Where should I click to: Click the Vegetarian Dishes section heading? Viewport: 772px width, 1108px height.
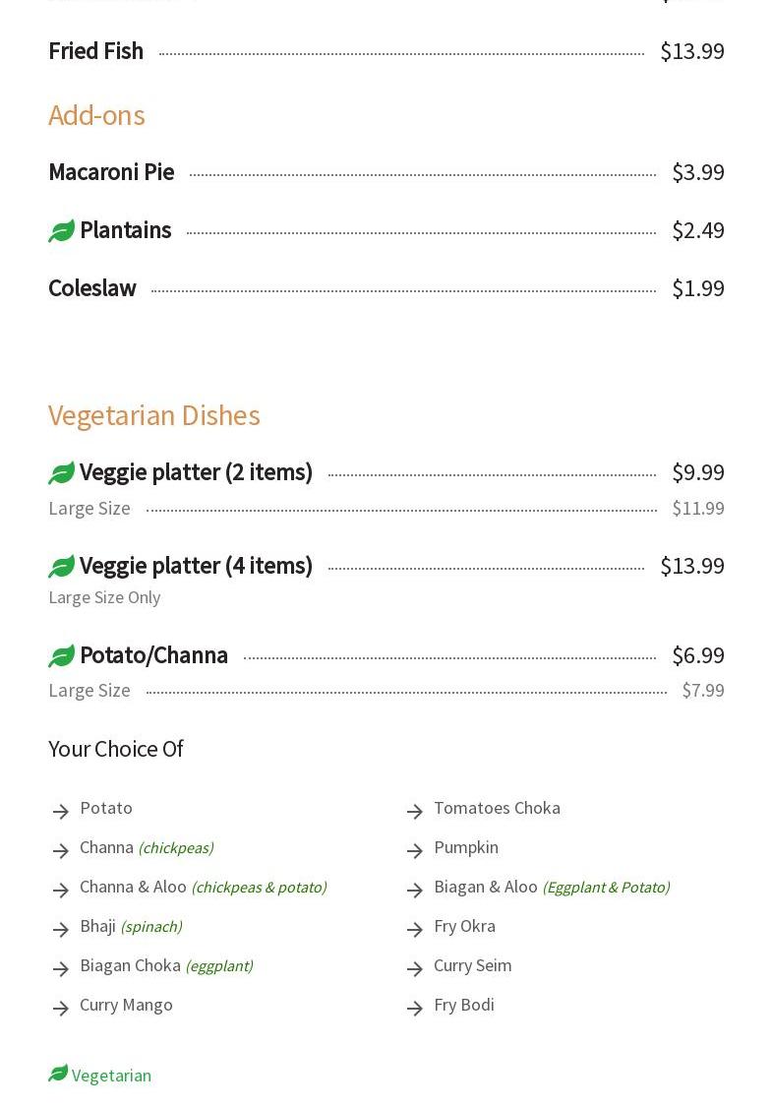(154, 415)
